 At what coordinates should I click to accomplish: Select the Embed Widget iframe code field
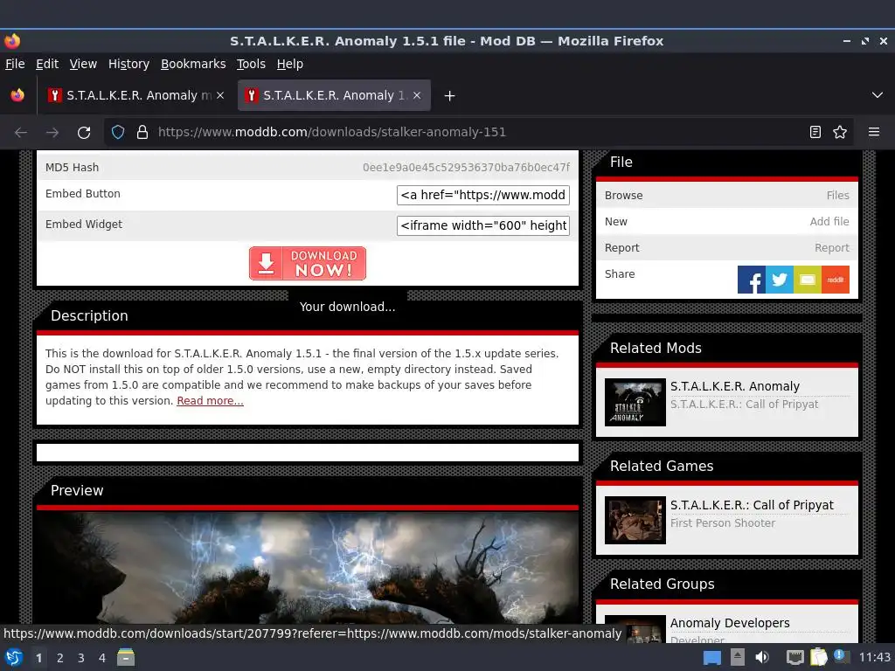coord(482,225)
